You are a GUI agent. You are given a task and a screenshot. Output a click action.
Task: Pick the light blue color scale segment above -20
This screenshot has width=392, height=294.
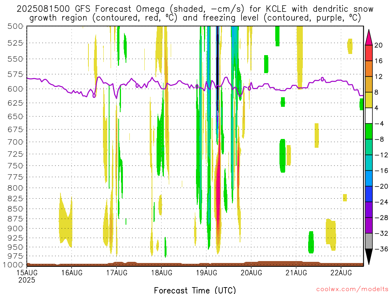[369, 178]
